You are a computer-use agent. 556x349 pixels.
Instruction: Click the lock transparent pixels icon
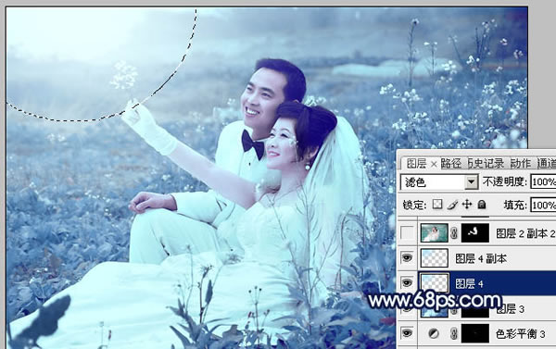tap(437, 204)
